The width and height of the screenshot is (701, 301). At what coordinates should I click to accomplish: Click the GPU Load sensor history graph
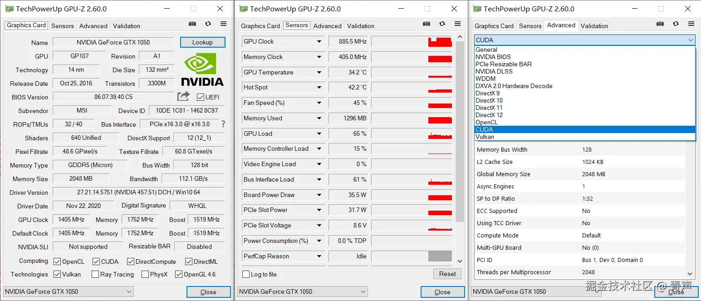coord(412,134)
